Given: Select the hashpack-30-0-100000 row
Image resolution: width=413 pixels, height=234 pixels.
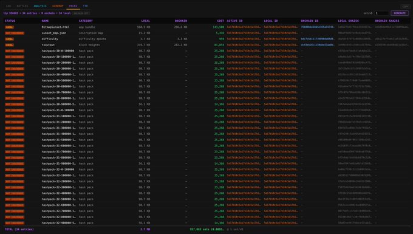Looking at the screenshot, I should (206, 51).
